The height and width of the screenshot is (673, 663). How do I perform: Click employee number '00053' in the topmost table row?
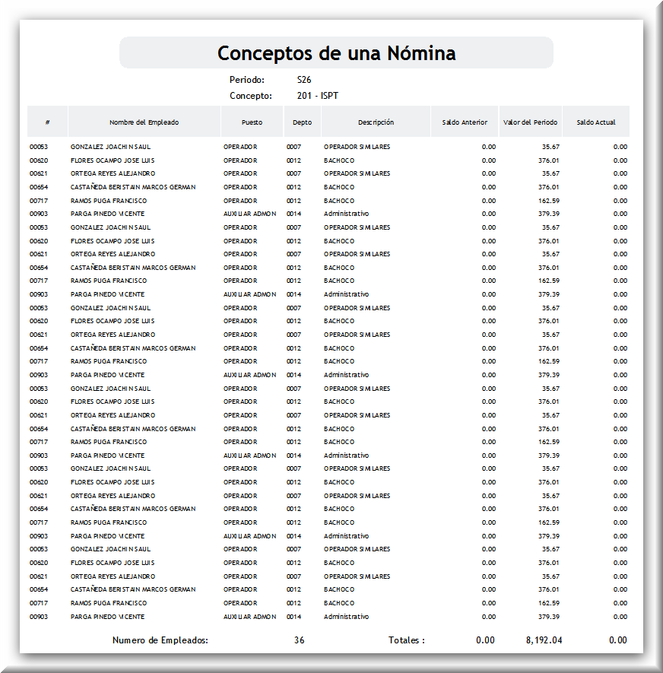pos(39,147)
